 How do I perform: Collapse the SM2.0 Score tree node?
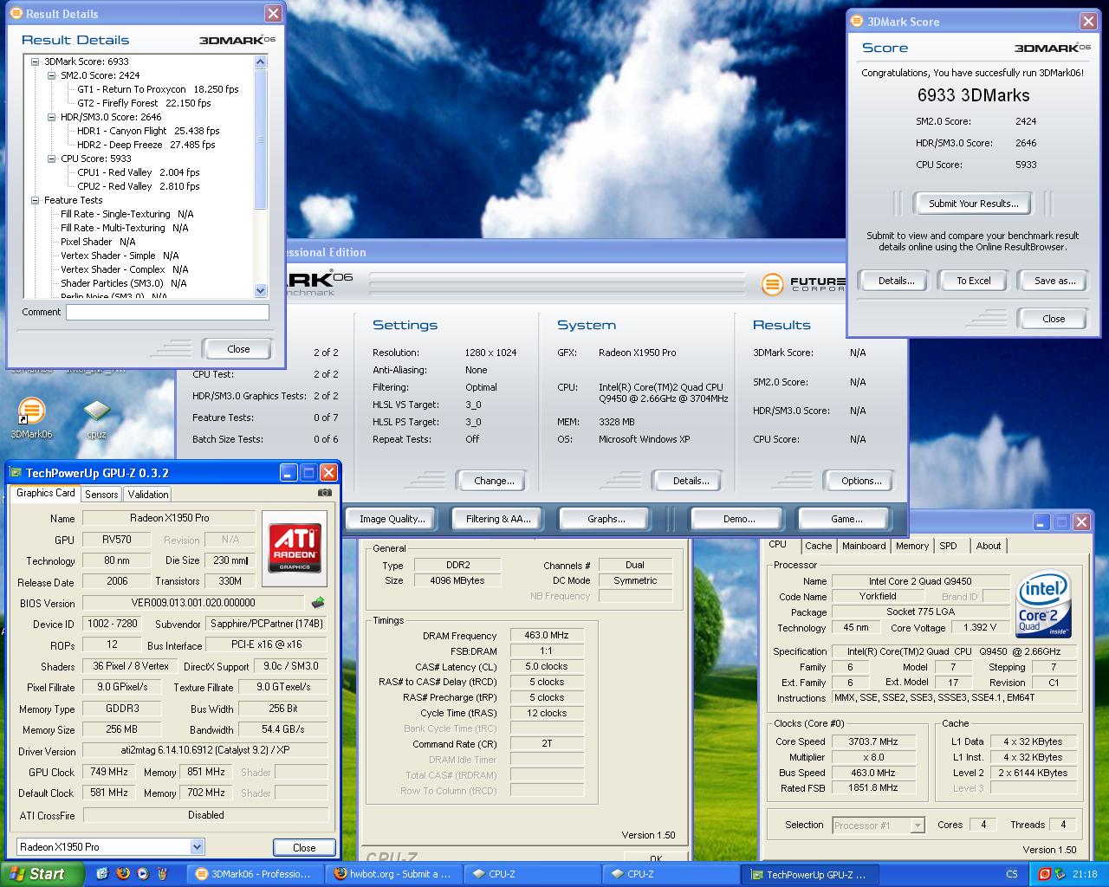[x=52, y=75]
